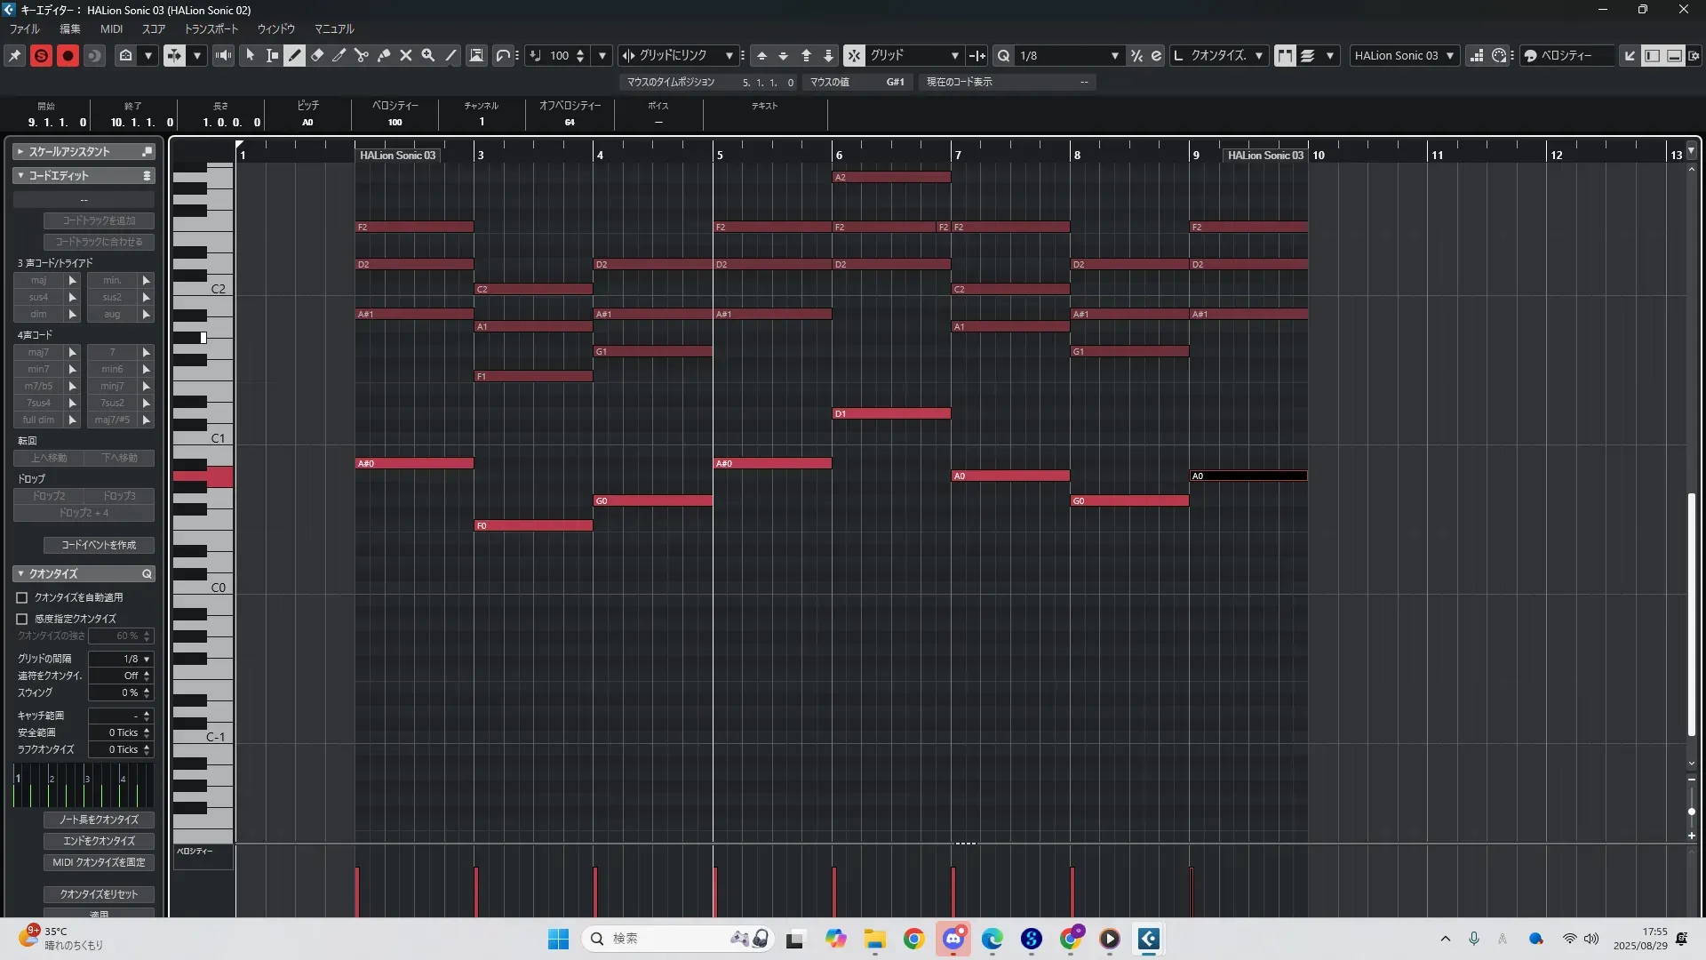
Task: Select the Split scissors tool
Action: (x=362, y=55)
